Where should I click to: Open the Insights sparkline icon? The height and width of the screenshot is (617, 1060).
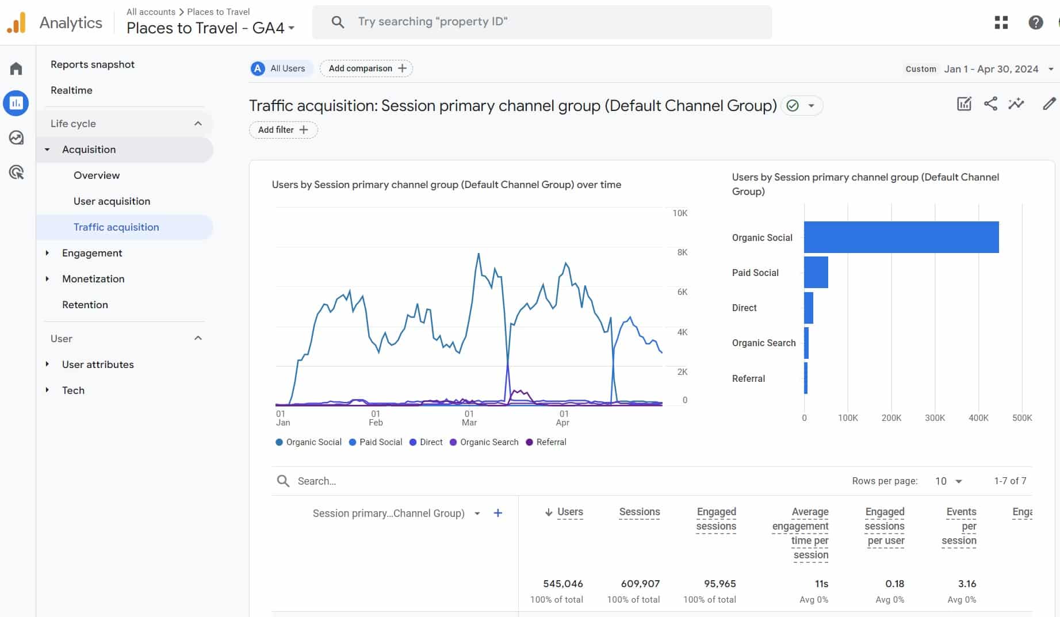pos(1016,104)
